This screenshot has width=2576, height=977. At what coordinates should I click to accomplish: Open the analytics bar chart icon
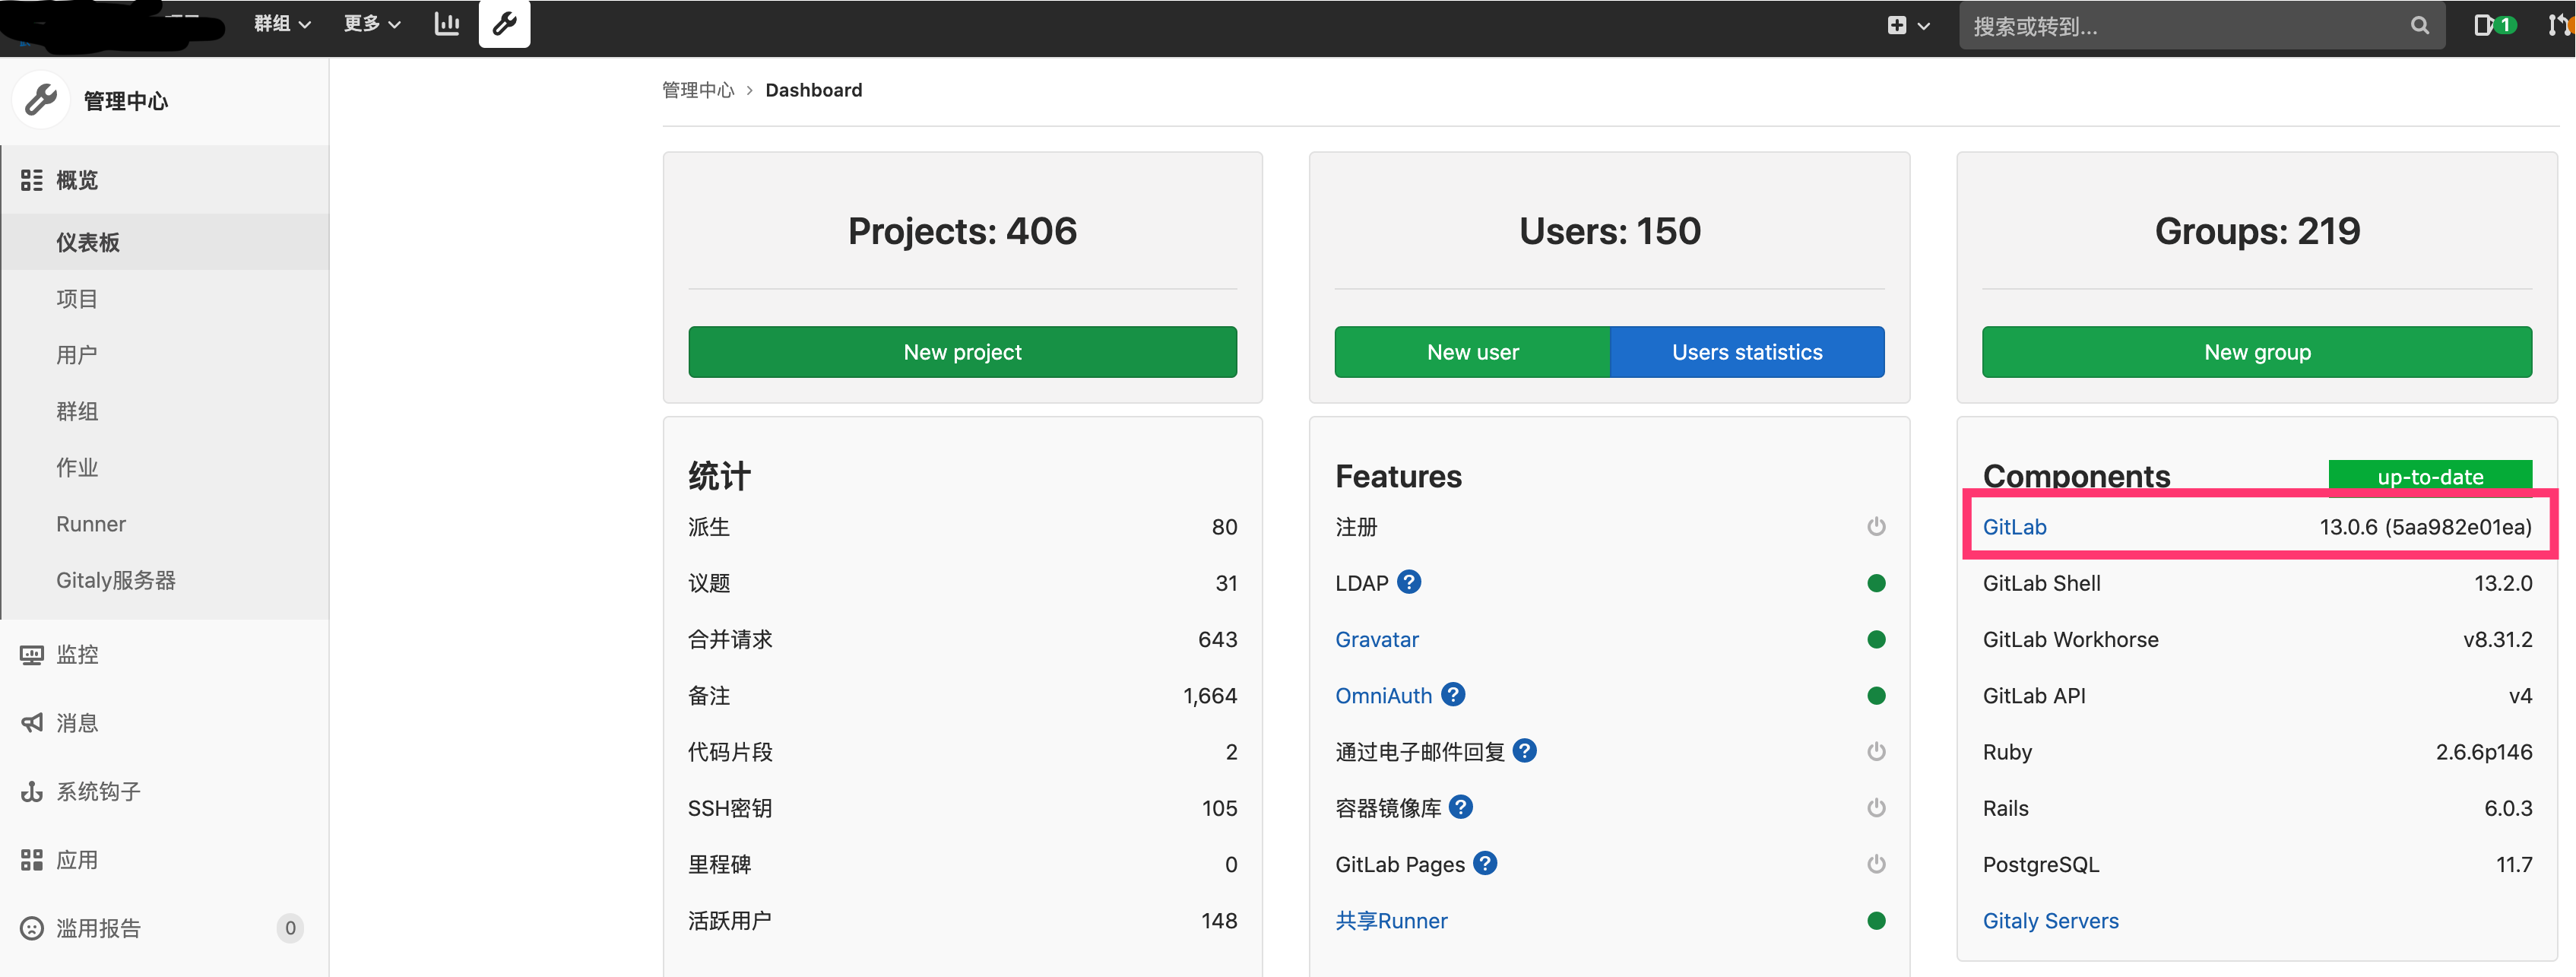pyautogui.click(x=447, y=24)
